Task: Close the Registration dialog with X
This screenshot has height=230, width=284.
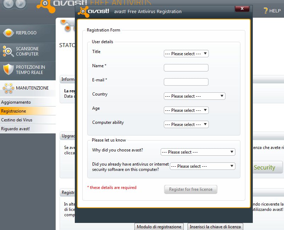Action: click(x=242, y=8)
